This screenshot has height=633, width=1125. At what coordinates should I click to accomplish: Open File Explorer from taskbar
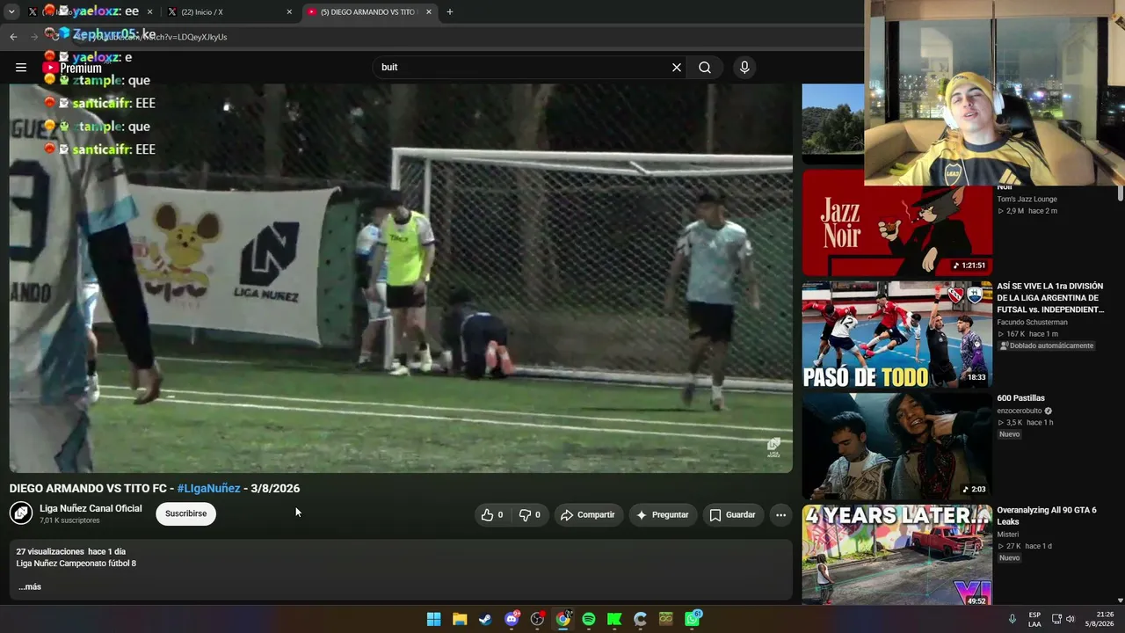click(460, 619)
